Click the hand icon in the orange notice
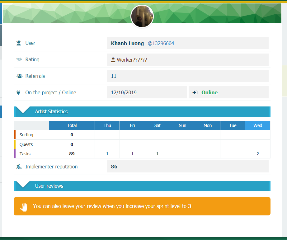This screenshot has height=240, width=287. click(x=24, y=207)
